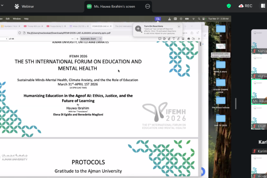
Task: Click the gallery panel resize handle
Action: (236, 104)
